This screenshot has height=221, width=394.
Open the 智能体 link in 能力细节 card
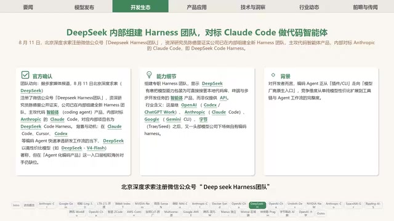tap(177, 98)
